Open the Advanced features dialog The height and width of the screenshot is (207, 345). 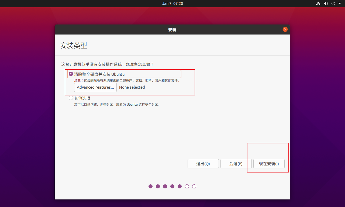(95, 87)
